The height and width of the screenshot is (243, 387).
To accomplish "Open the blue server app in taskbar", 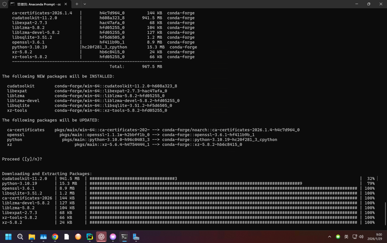I will coord(136,237).
